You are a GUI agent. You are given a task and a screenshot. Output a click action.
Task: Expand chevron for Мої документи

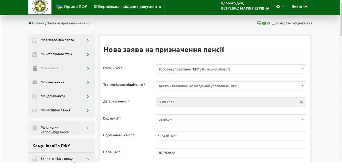point(88,97)
